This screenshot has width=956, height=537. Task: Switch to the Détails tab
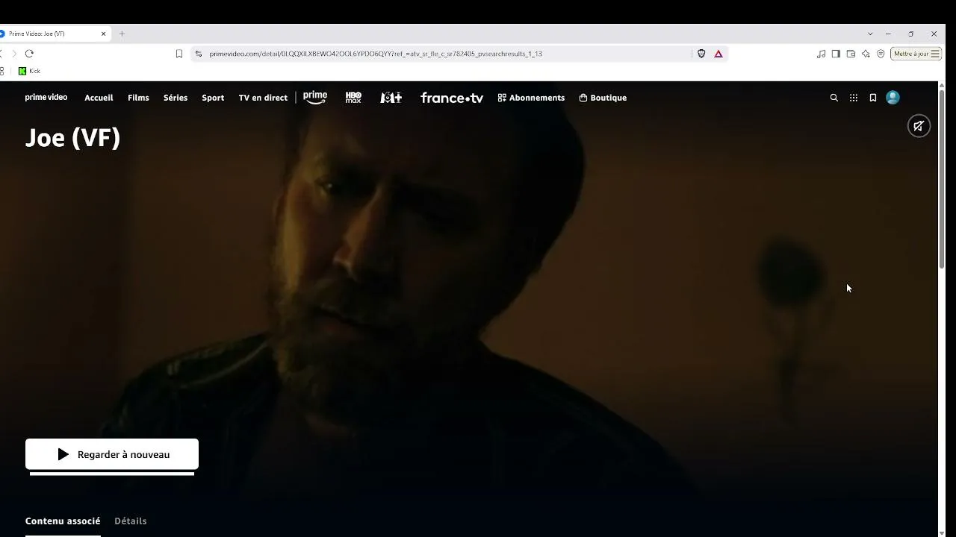pyautogui.click(x=131, y=521)
